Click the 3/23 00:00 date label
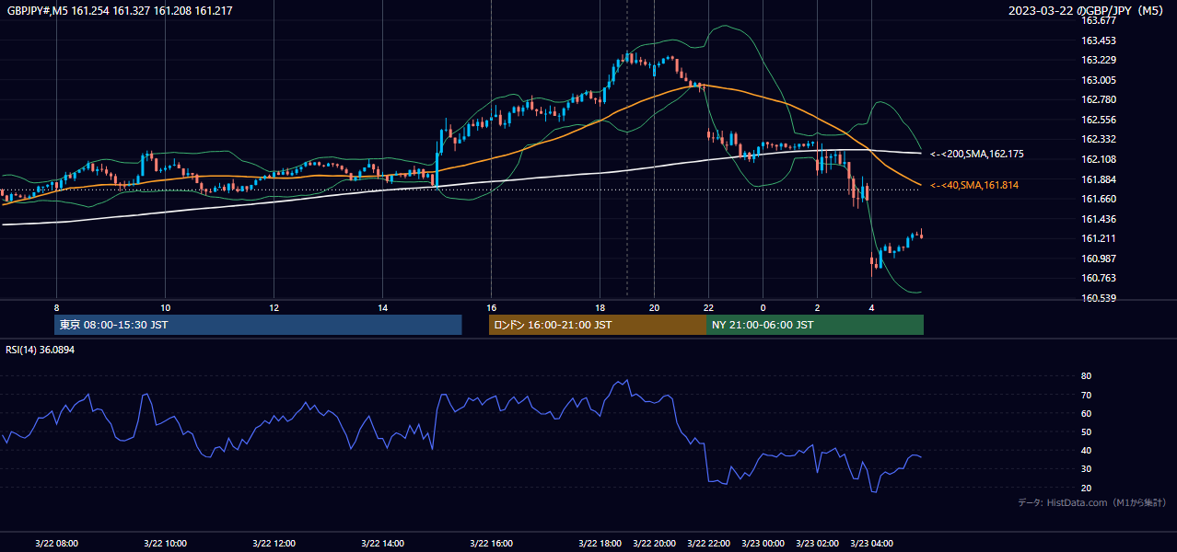 click(x=763, y=543)
